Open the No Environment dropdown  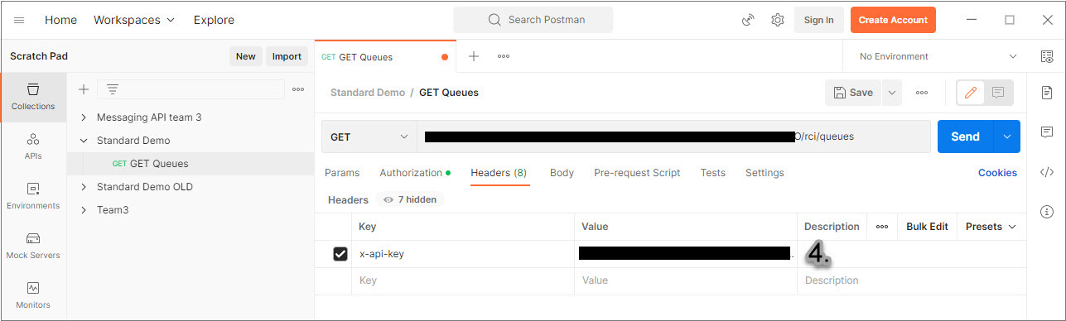938,56
